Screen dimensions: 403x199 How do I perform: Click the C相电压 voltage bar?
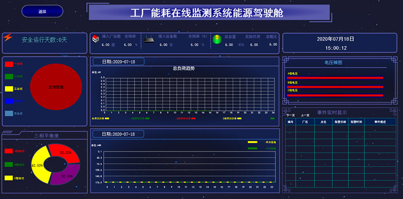pos(335,95)
